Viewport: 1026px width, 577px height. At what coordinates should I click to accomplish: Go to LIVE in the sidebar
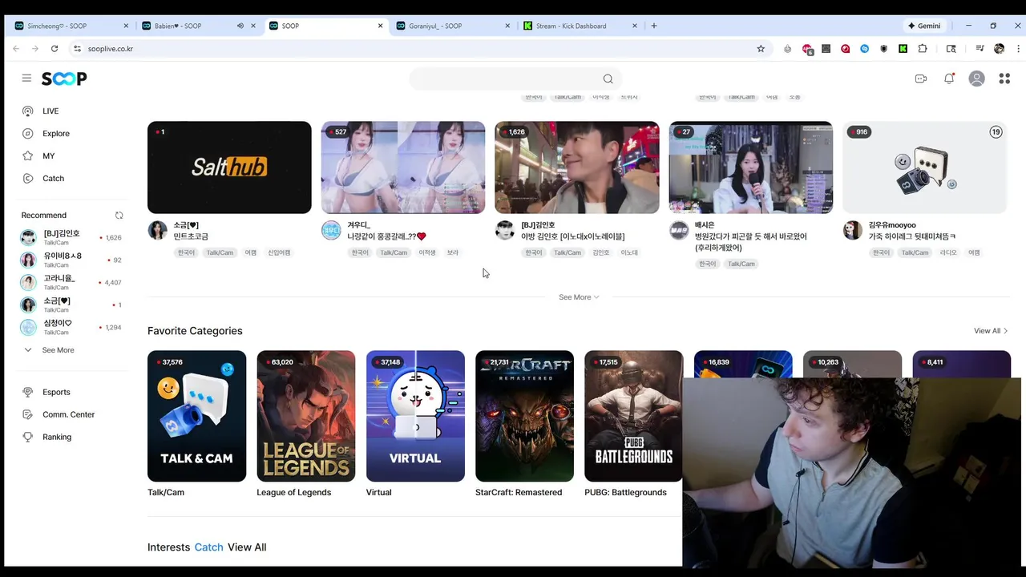pos(50,111)
